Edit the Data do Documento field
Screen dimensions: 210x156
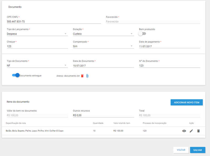pos(103,66)
